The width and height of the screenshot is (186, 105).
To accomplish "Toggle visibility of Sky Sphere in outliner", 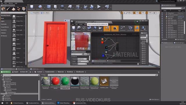I will pyautogui.click(x=162, y=17).
